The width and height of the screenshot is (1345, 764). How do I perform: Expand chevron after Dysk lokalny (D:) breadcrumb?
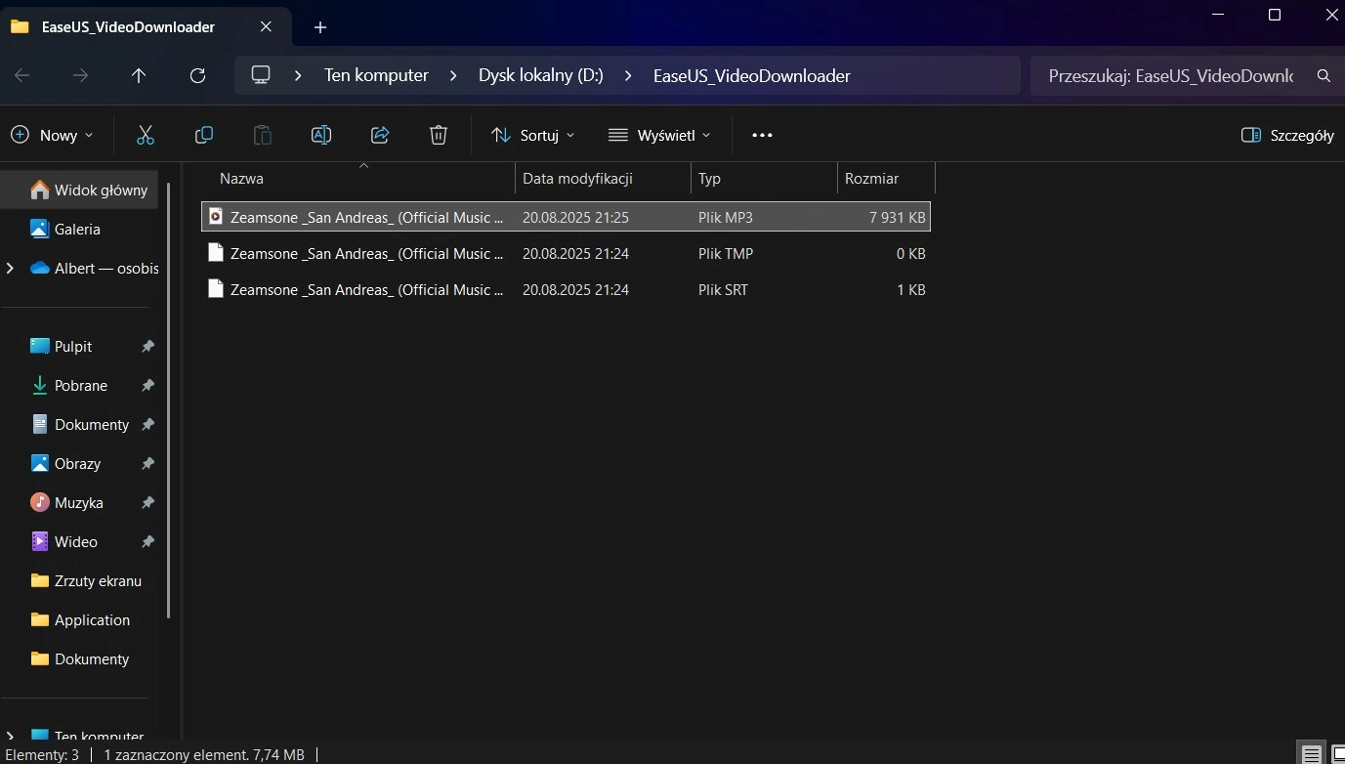628,75
